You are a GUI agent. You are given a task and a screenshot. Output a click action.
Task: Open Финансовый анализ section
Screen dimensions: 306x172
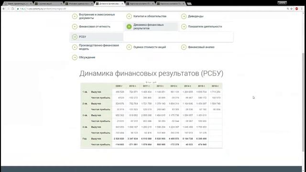pos(201,47)
